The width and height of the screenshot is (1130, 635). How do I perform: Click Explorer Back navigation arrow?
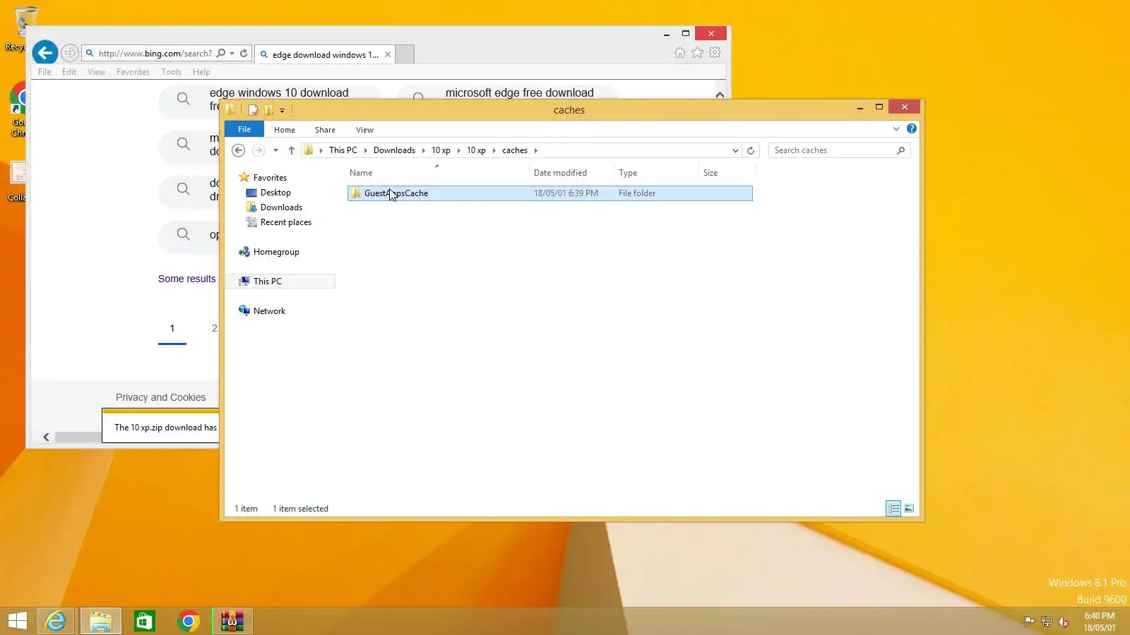click(x=239, y=150)
